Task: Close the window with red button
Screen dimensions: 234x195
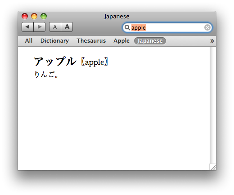Action: tap(25, 16)
